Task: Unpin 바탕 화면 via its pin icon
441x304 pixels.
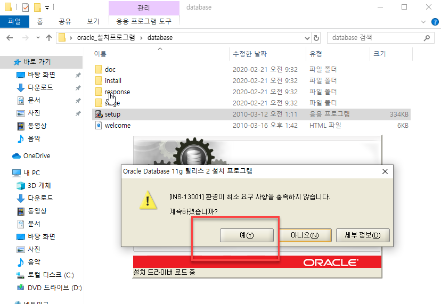Action: [x=78, y=75]
